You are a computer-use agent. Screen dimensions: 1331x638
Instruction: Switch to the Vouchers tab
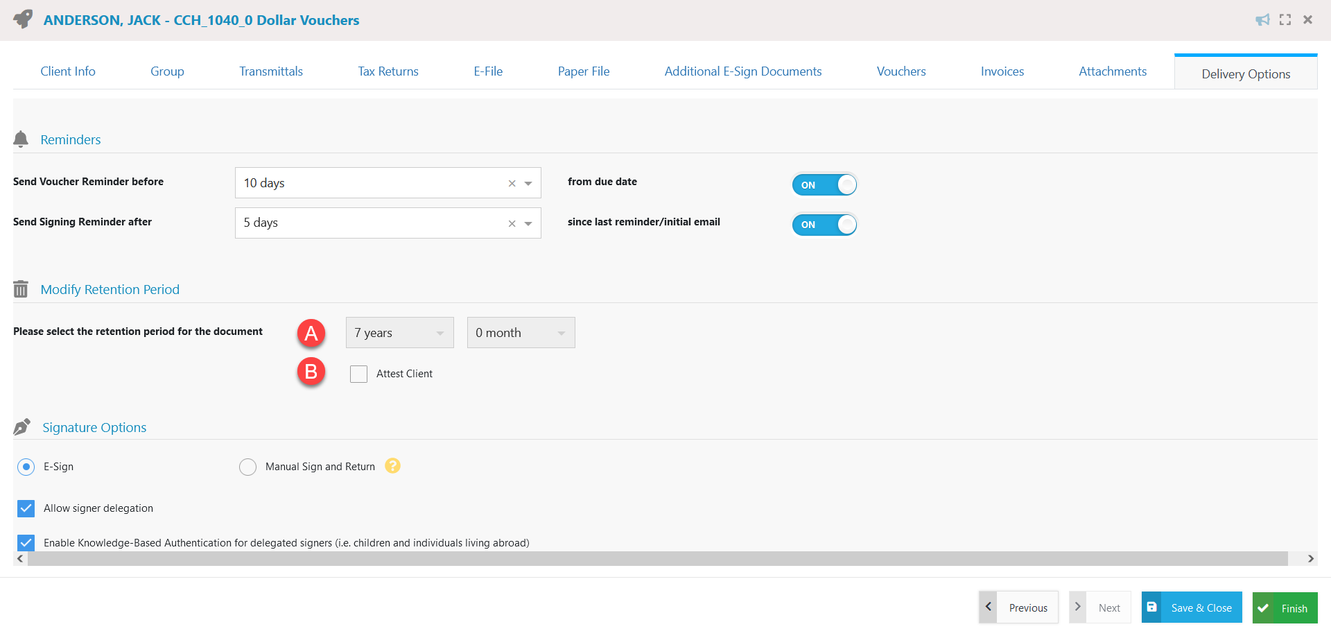coord(901,71)
